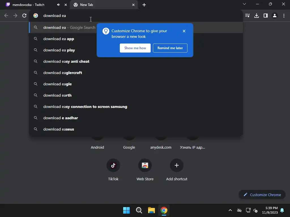
Task: Open media controls icon in toolbar
Action: tap(248, 16)
